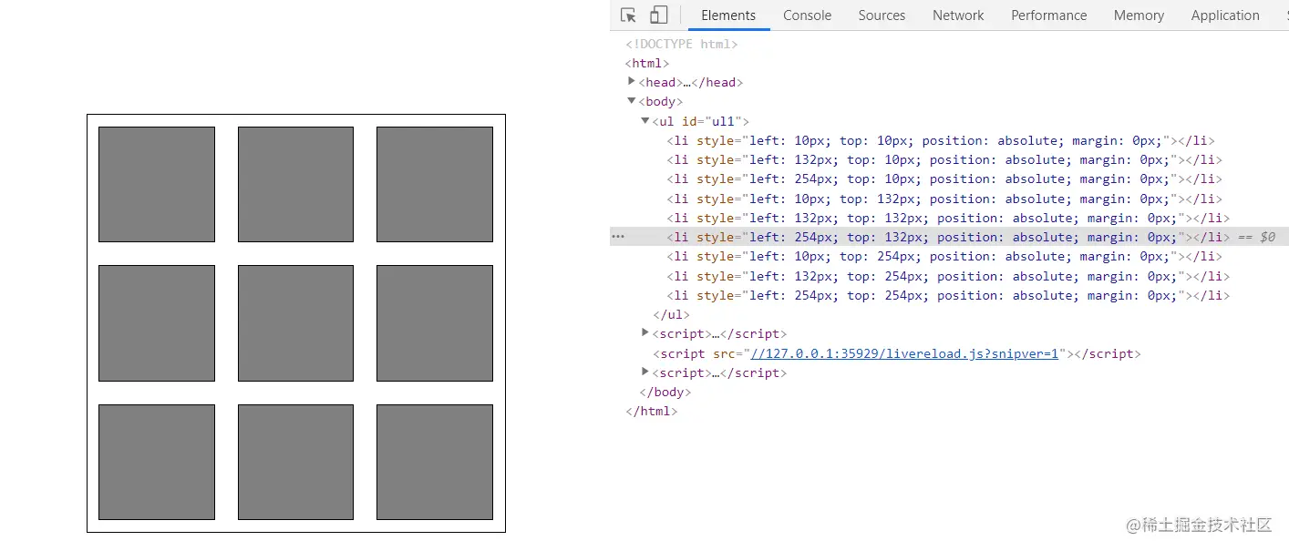The image size is (1289, 551).
Task: Collapse the body element triangle
Action: (632, 101)
